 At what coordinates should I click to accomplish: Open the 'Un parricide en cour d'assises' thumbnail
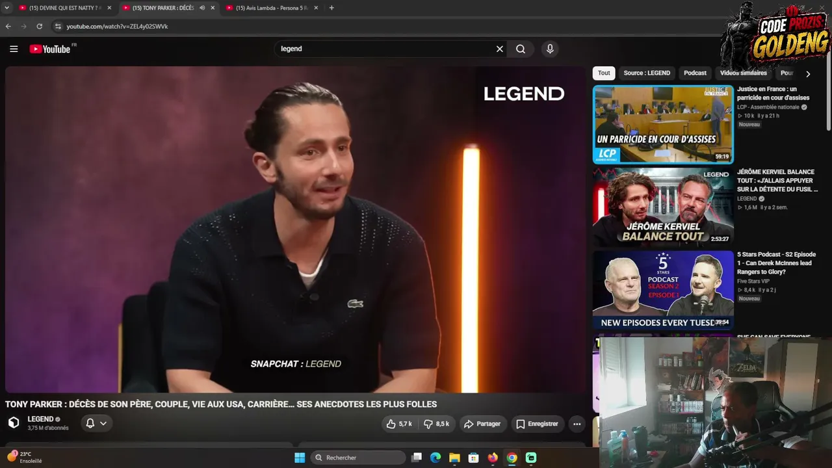point(663,123)
